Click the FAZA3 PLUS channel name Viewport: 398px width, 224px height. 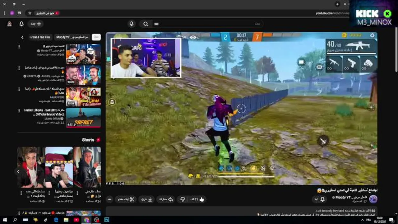pyautogui.click(x=57, y=97)
